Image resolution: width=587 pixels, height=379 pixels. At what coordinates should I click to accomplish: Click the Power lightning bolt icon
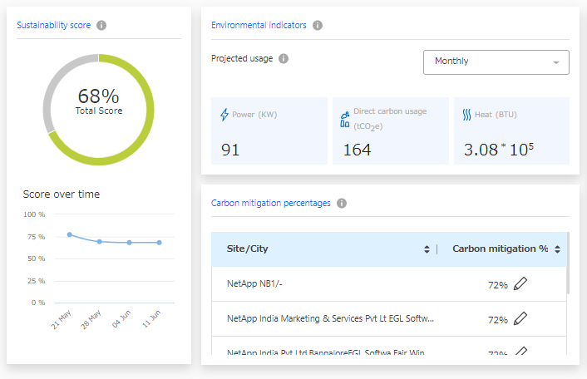tap(224, 115)
